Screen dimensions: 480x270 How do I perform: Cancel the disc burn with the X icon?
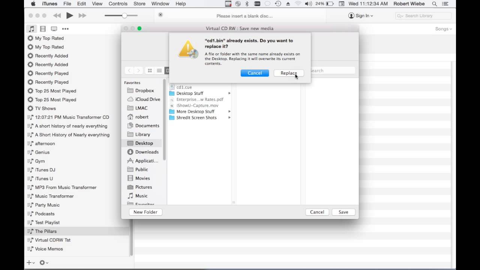160,15
